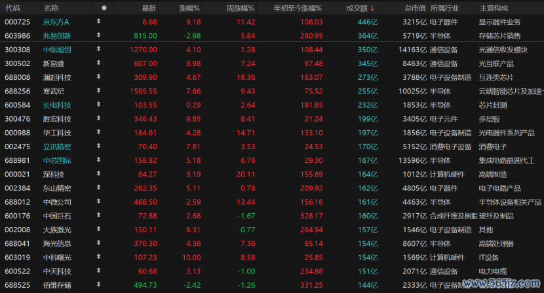The image size is (544, 293).
Task: Click the pin icon in 中国巨石 row
Action: [x=98, y=215]
